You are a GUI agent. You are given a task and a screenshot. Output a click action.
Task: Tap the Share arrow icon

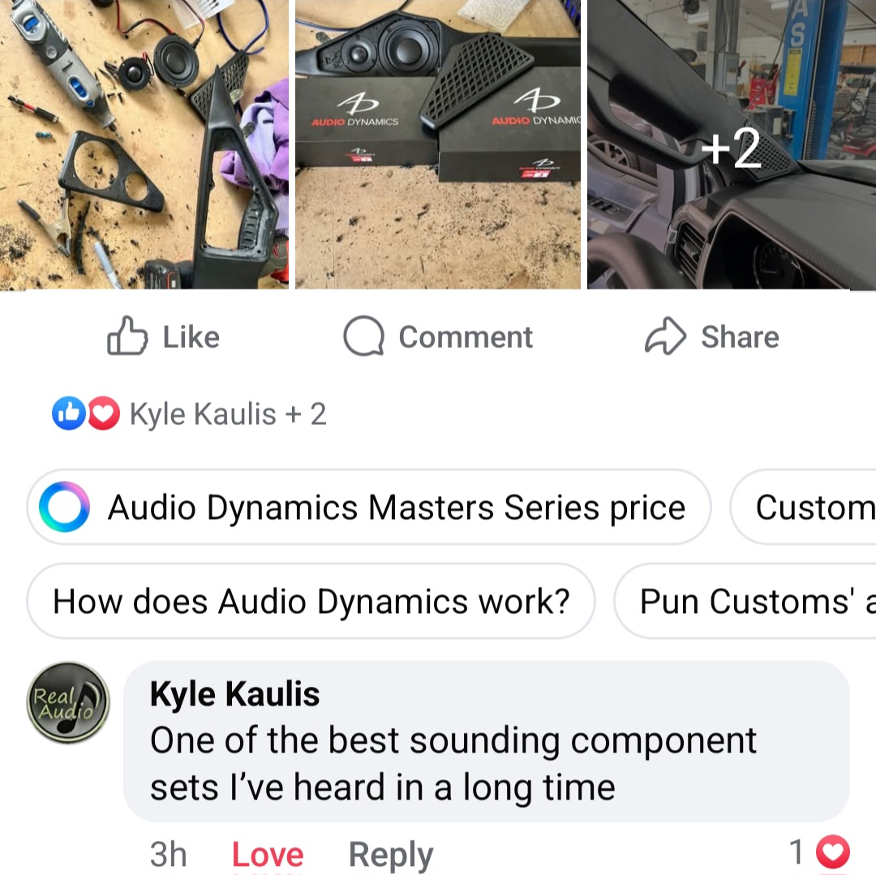pyautogui.click(x=665, y=337)
